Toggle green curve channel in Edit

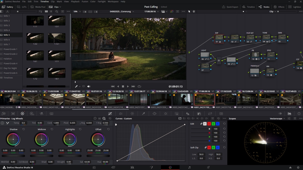213,124
